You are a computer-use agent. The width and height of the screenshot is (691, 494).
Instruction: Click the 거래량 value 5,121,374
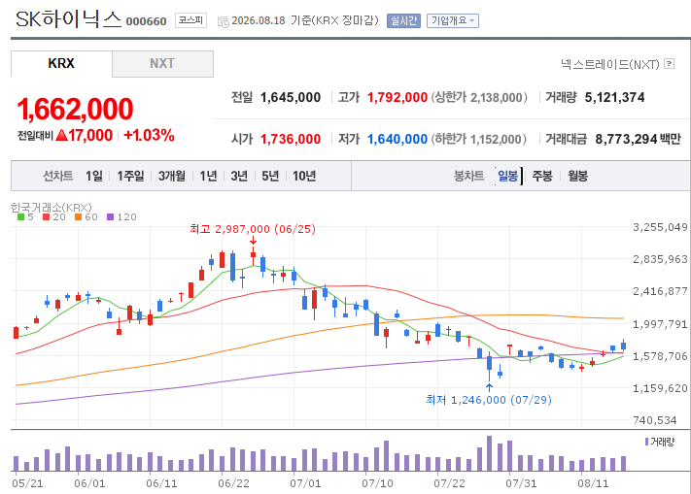coord(614,97)
